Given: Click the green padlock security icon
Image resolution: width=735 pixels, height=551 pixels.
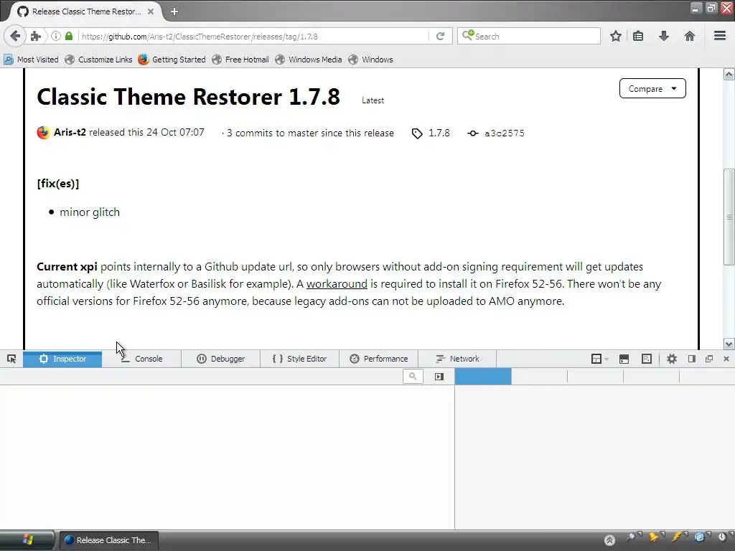Looking at the screenshot, I should [69, 36].
